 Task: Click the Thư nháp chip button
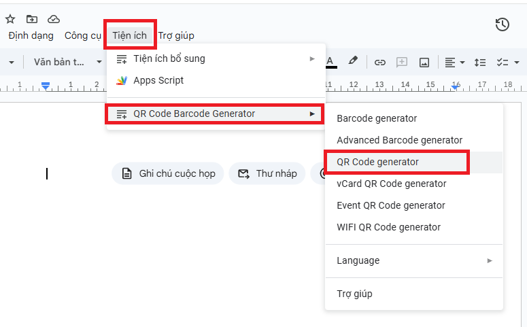[267, 173]
